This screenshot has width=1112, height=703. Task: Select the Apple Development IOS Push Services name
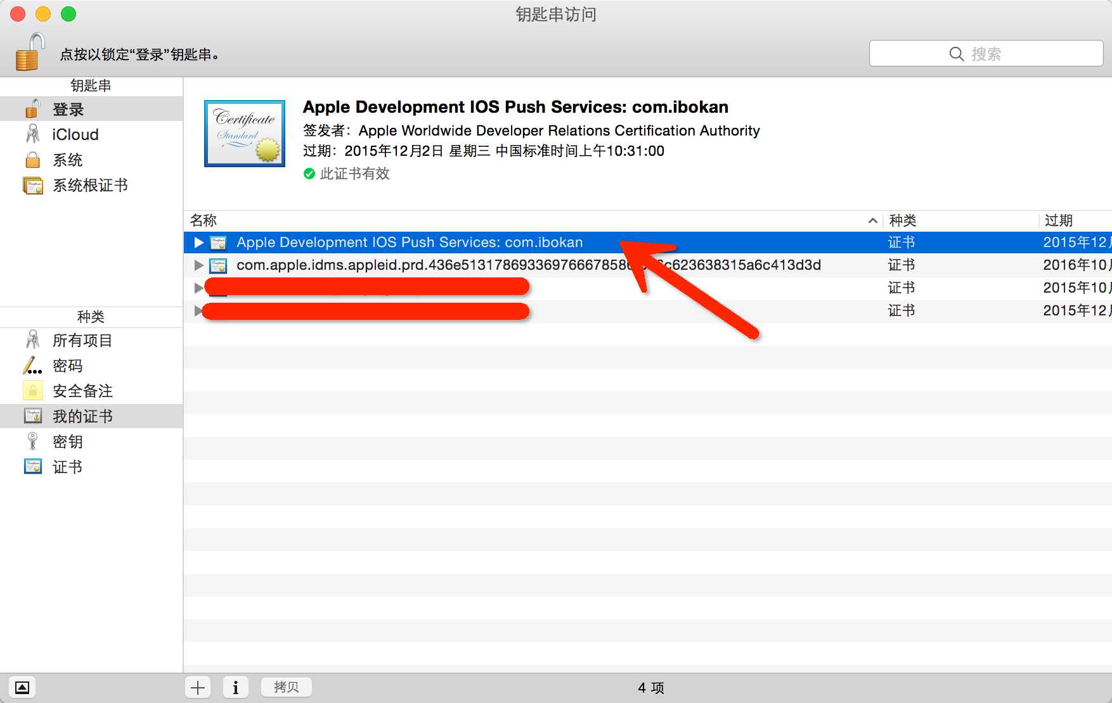click(410, 243)
